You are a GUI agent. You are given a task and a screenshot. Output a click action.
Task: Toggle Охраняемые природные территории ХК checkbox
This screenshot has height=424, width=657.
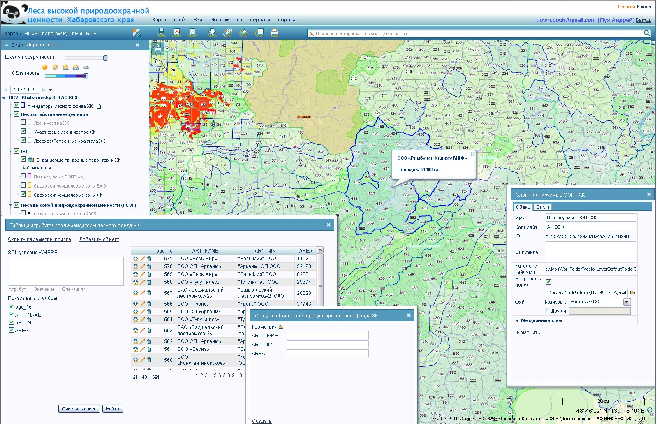pyautogui.click(x=23, y=159)
